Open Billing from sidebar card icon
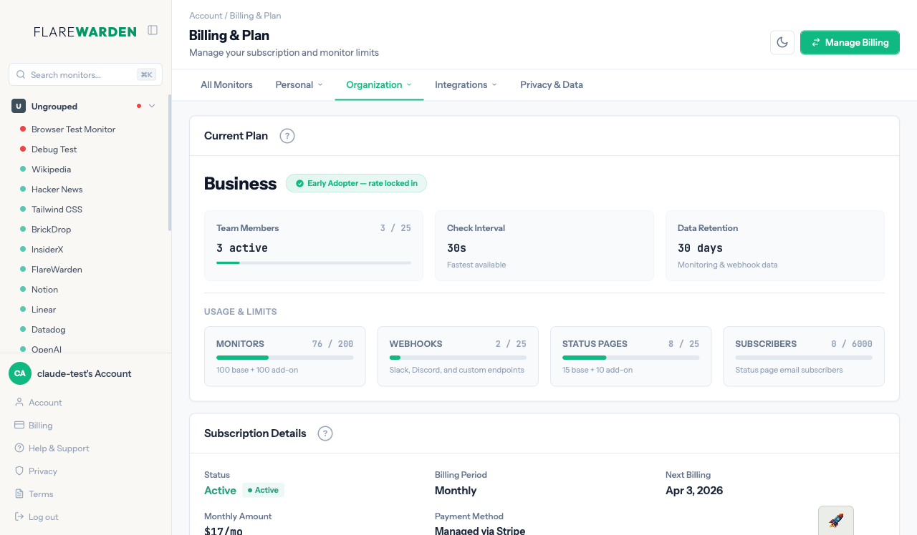Screen dimensions: 917x535 (20, 426)
